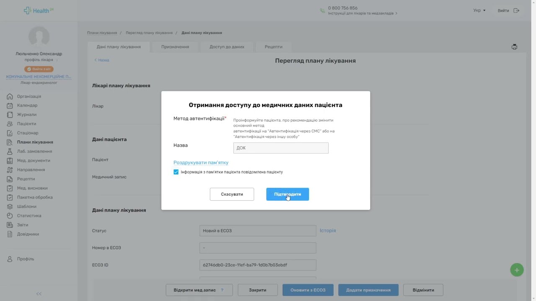Switch to Дані плану лікування tab

[x=119, y=47]
